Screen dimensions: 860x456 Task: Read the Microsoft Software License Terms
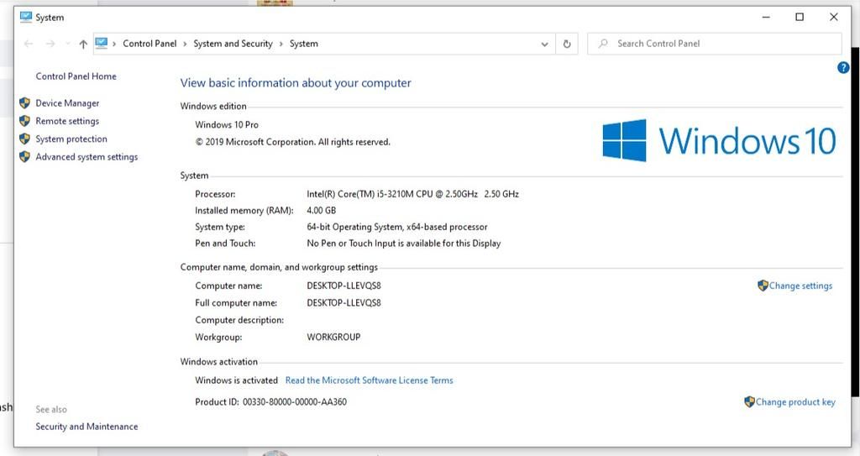tap(369, 380)
